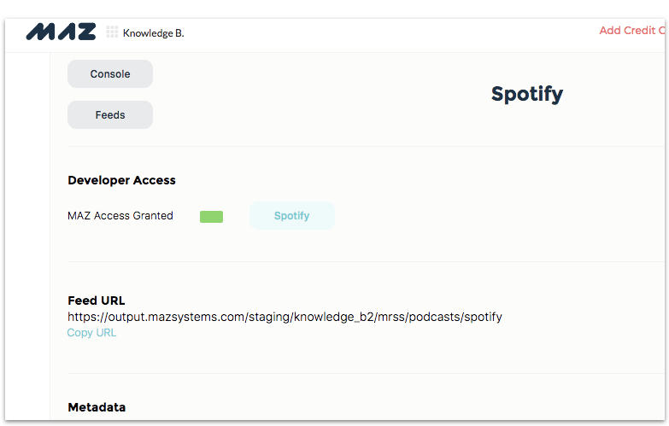Click blank area of top header bar
669x426 pixels.
384,35
